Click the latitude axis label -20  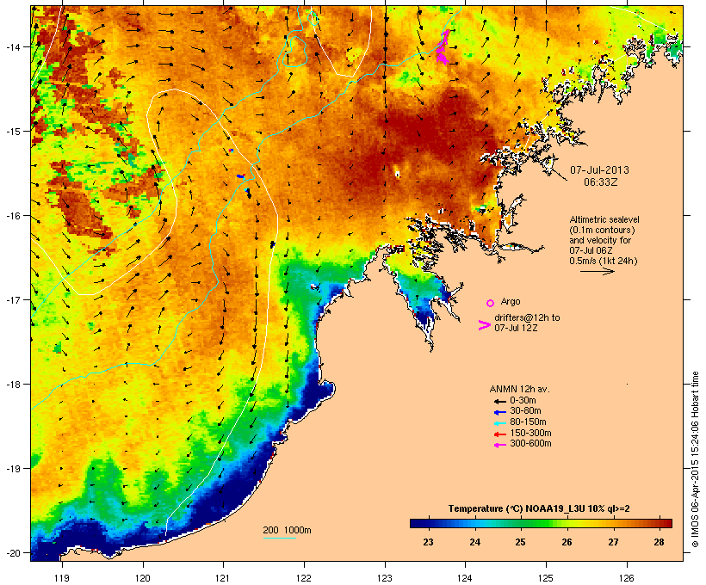pos(12,553)
